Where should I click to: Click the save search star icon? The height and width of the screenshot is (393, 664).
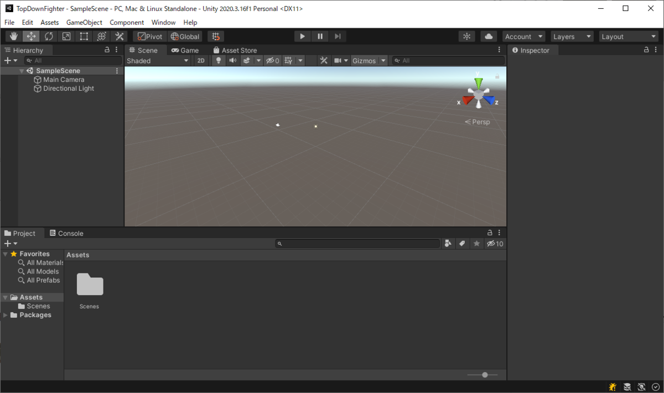point(476,244)
